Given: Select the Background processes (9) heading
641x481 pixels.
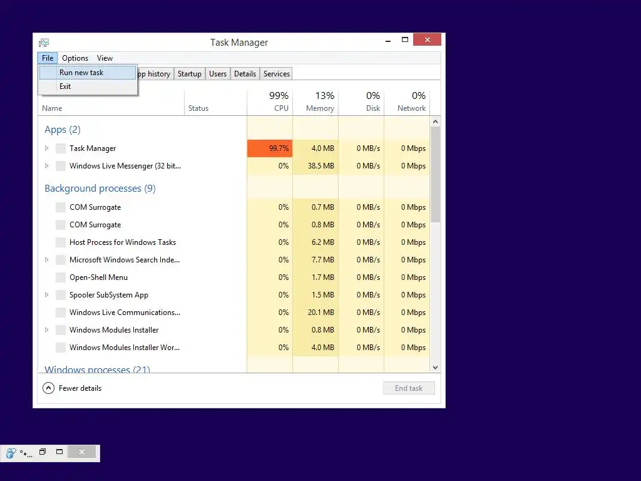Looking at the screenshot, I should tap(100, 189).
